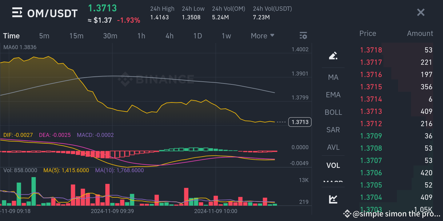Select the drawing tools pencil icon
Screen dimensions: 443x221
tap(333, 55)
